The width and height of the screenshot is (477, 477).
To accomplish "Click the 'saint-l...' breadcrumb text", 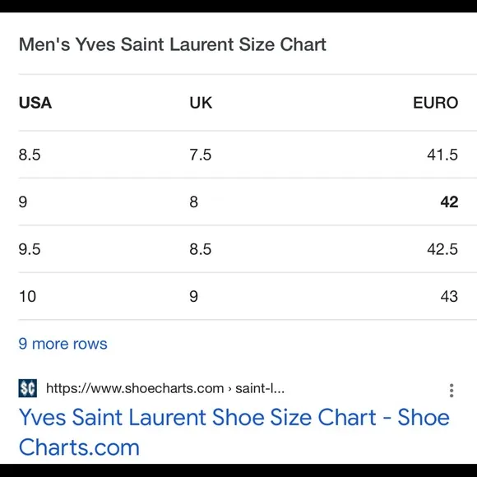I will [260, 388].
